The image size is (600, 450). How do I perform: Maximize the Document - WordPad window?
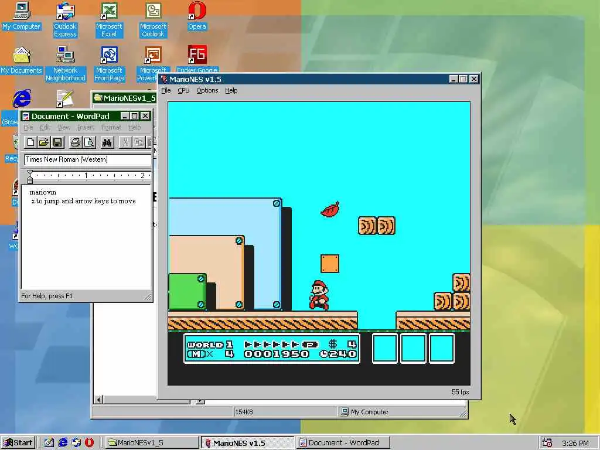pyautogui.click(x=134, y=116)
